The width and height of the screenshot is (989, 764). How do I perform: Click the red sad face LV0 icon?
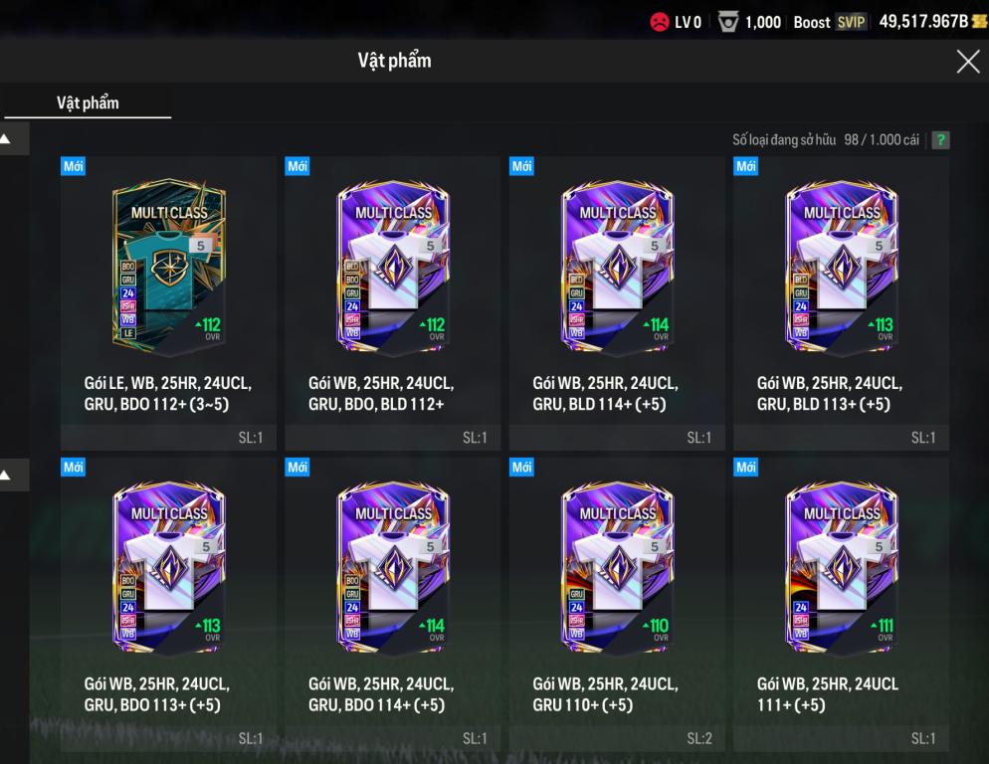pyautogui.click(x=659, y=22)
